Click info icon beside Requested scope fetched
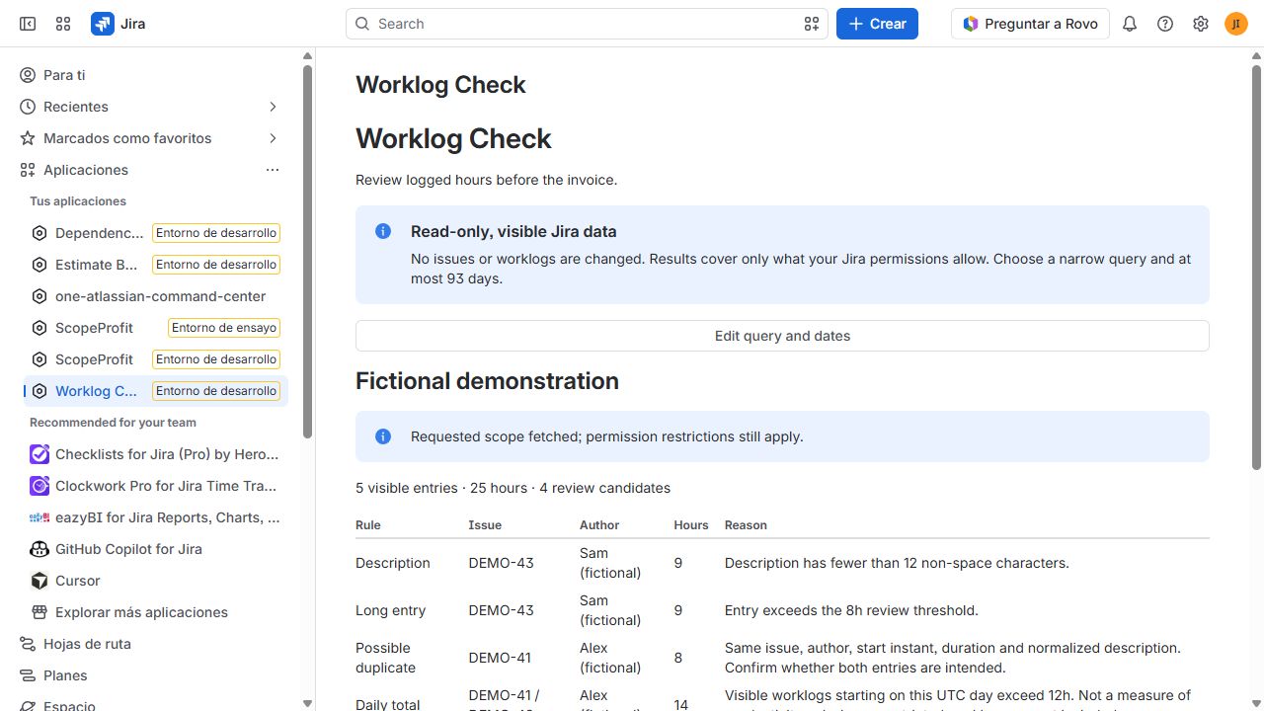This screenshot has width=1264, height=711. pos(383,436)
